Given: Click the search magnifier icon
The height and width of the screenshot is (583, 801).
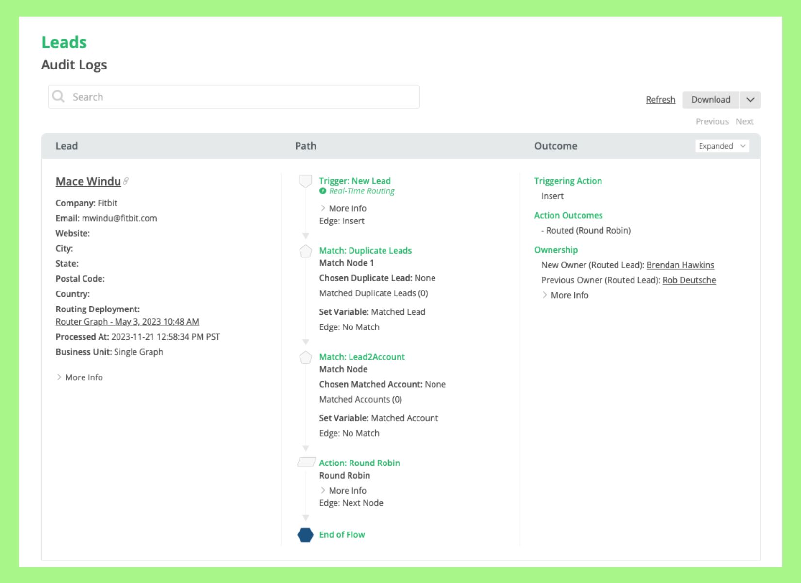Looking at the screenshot, I should [58, 96].
